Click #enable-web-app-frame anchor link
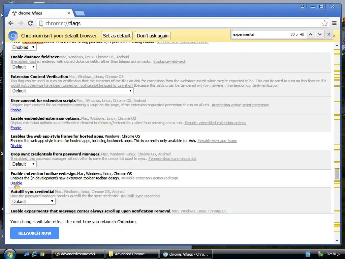The width and height of the screenshot is (345, 259). click(x=217, y=141)
